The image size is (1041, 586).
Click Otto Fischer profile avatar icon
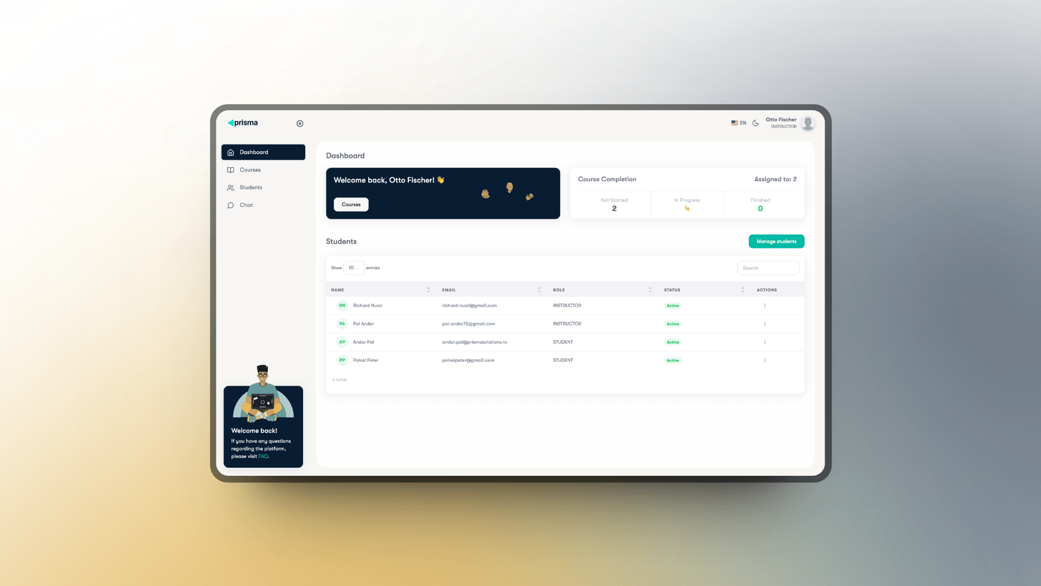point(808,122)
